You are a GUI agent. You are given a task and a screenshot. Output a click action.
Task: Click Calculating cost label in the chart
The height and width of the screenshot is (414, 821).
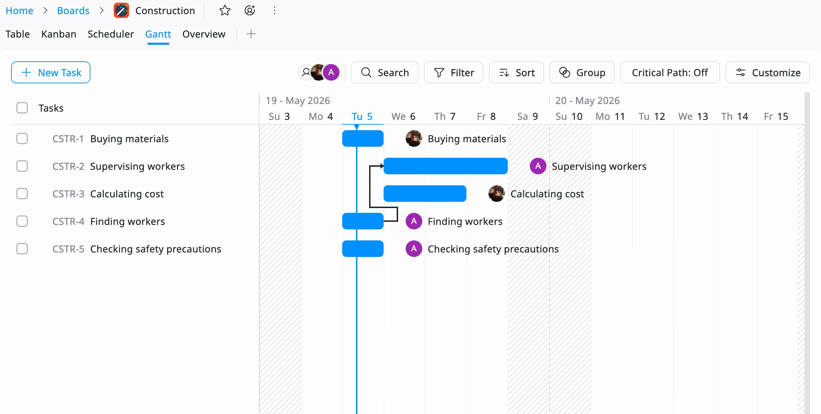pos(547,194)
